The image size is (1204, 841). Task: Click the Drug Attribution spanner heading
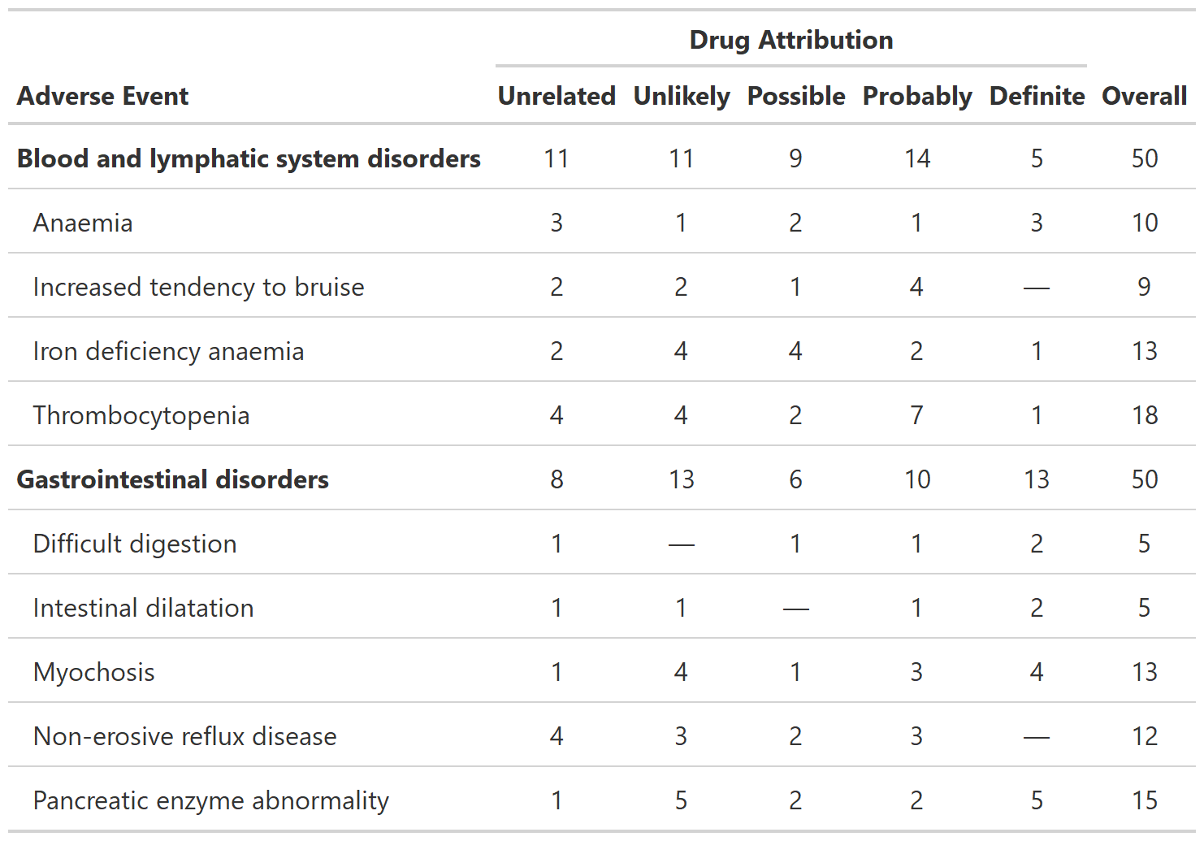point(790,40)
